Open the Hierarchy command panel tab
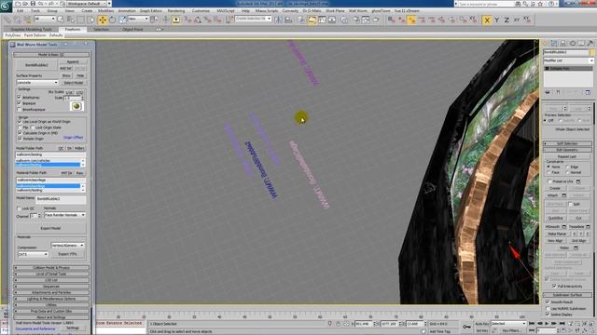Image resolution: width=597 pixels, height=335 pixels. coord(563,43)
